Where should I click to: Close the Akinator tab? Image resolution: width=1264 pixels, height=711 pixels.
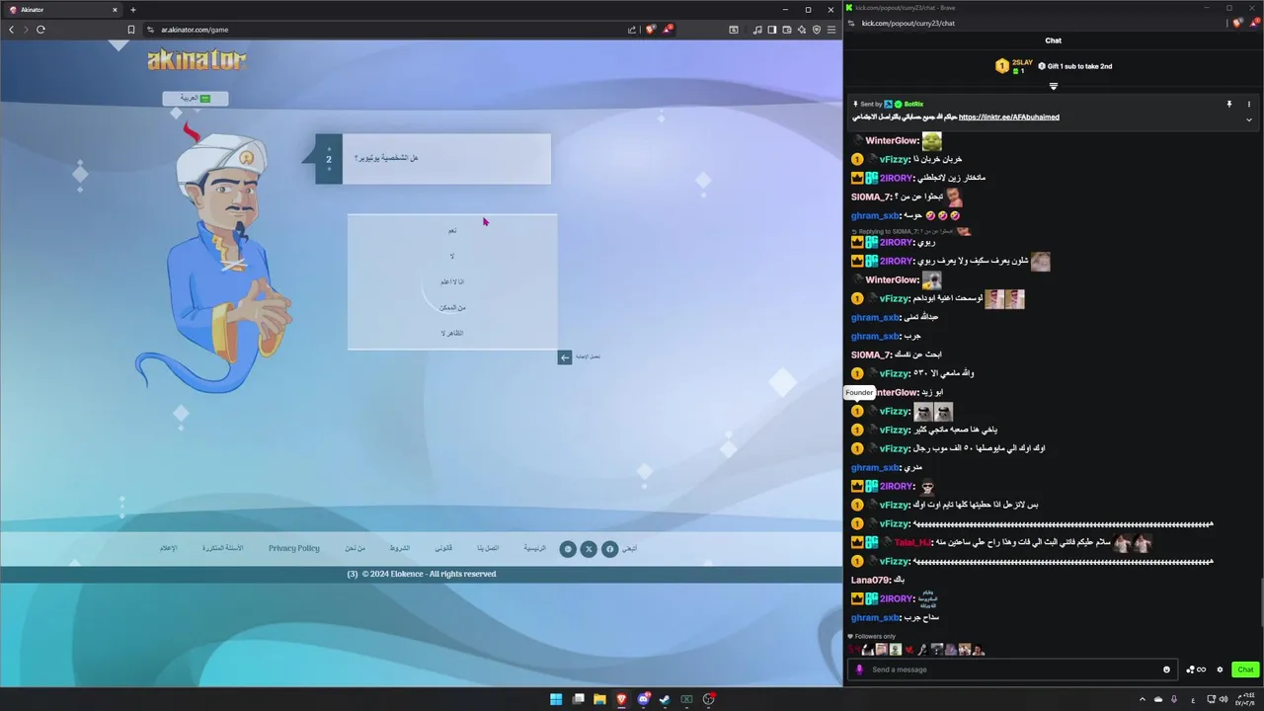115,10
